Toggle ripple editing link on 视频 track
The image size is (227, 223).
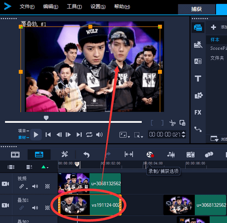tap(22, 186)
